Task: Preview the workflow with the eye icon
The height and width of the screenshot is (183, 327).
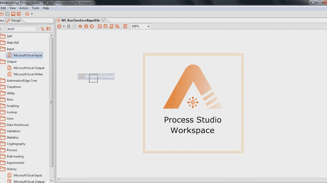Action: tap(80, 26)
